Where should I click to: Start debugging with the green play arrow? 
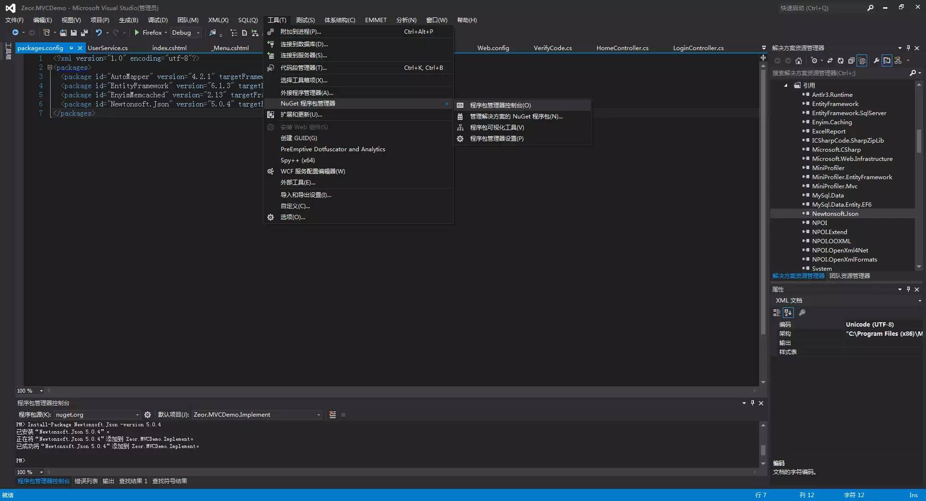(137, 32)
